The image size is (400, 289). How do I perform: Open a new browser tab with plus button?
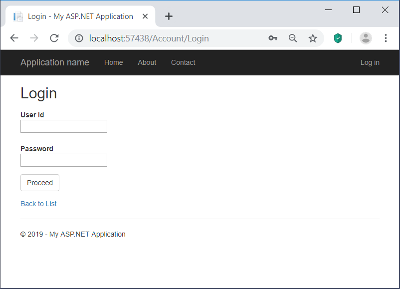tap(169, 16)
